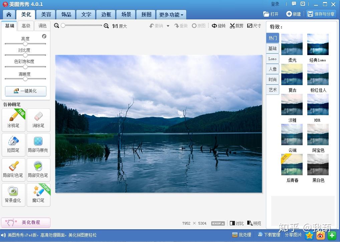Image resolution: width=340 pixels, height=242 pixels.
Task: Click 分享图片 share picture
Action: [293, 235]
